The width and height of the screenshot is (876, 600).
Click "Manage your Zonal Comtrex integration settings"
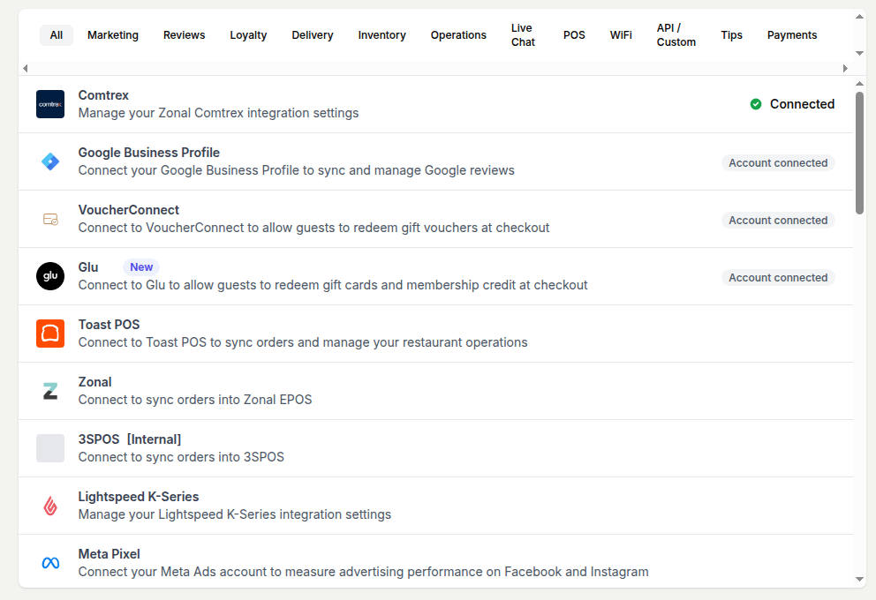click(218, 113)
